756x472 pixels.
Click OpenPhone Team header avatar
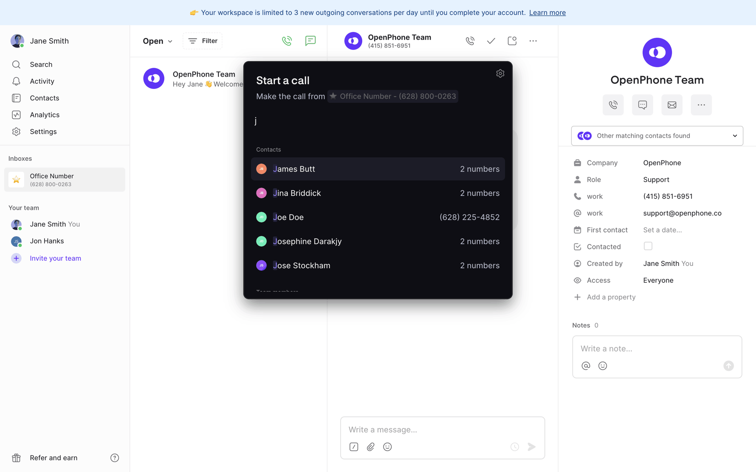tap(353, 41)
